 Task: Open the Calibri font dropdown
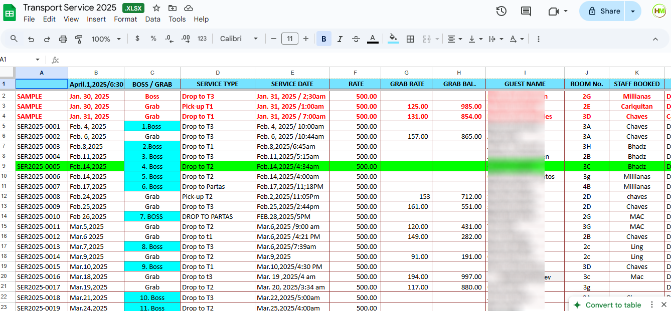[x=239, y=39]
